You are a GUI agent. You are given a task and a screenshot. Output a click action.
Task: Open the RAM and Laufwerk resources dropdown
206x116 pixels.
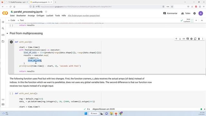click(x=196, y=20)
